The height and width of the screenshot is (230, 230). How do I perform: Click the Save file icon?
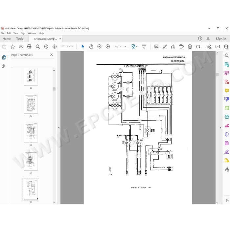click(4, 47)
